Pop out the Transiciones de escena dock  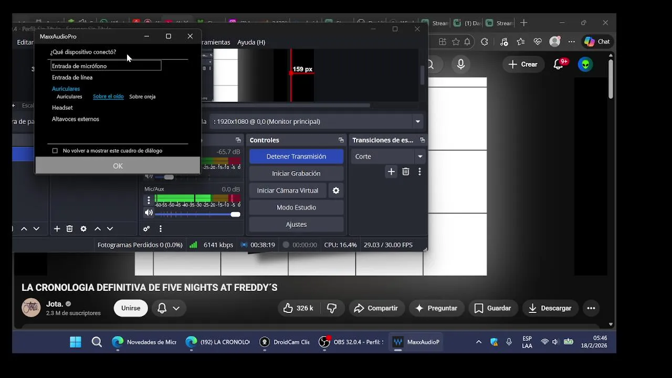tap(422, 140)
